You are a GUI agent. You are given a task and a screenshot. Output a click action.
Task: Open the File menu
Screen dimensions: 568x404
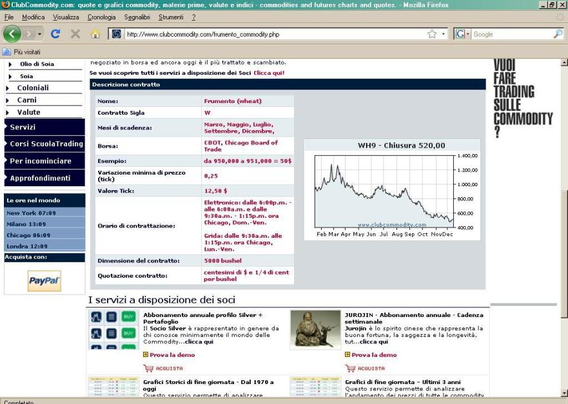[x=9, y=17]
